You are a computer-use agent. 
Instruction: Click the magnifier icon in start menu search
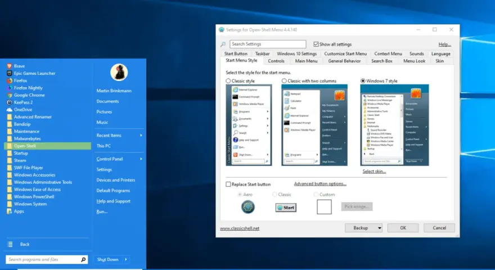pos(83,259)
